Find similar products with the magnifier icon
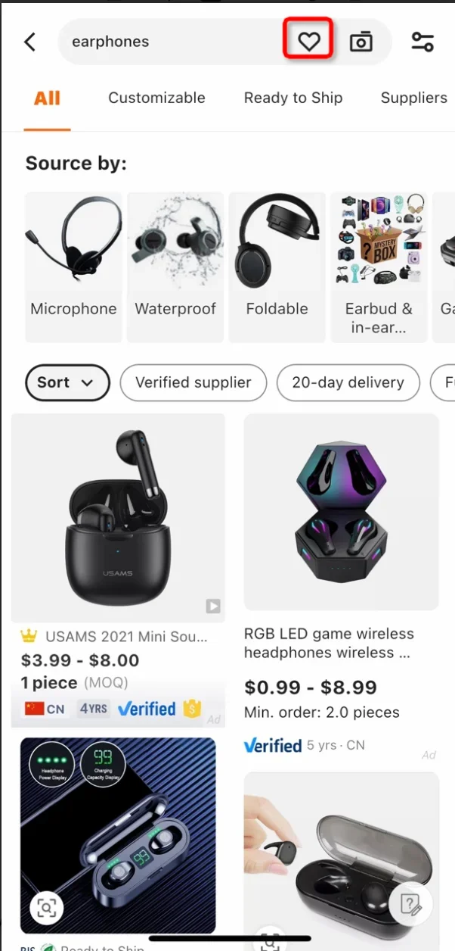 46,908
